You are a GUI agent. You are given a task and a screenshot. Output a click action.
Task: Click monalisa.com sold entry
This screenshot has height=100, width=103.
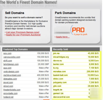59,72
